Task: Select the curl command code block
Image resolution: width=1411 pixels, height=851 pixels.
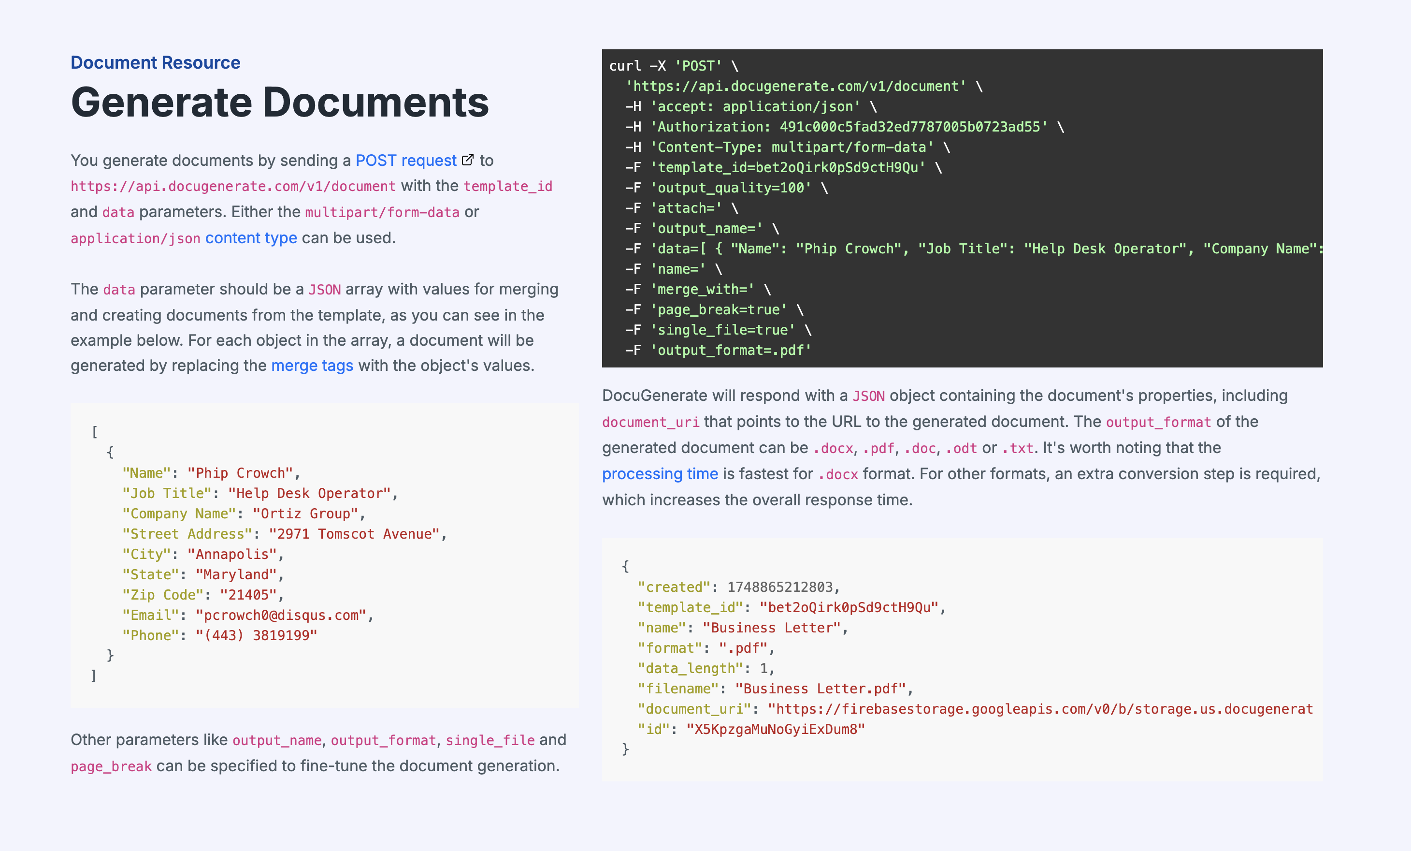Action: 962,208
